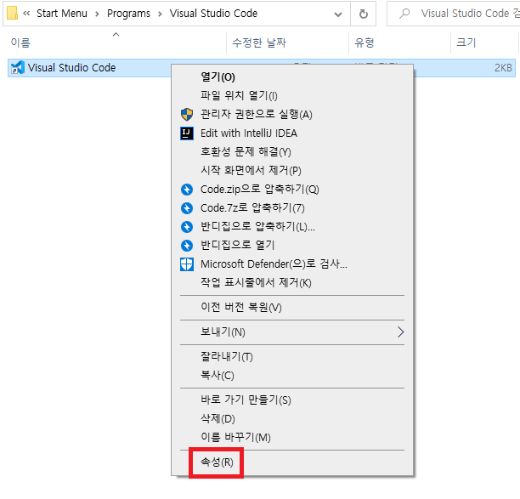
Task: Click the Bandizip icon beside Code.7z entry
Action: pos(187,208)
